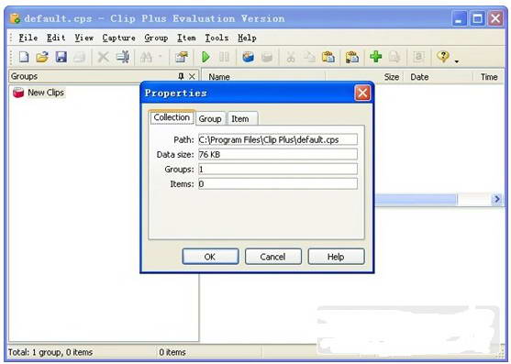Open a collection with the folder icon
This screenshot has width=511, height=364.
[x=42, y=57]
